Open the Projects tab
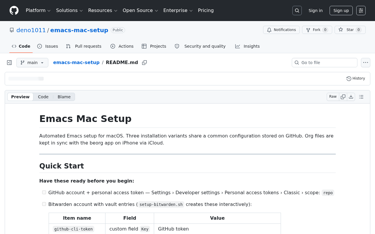This screenshot has height=234, width=375. point(154,46)
